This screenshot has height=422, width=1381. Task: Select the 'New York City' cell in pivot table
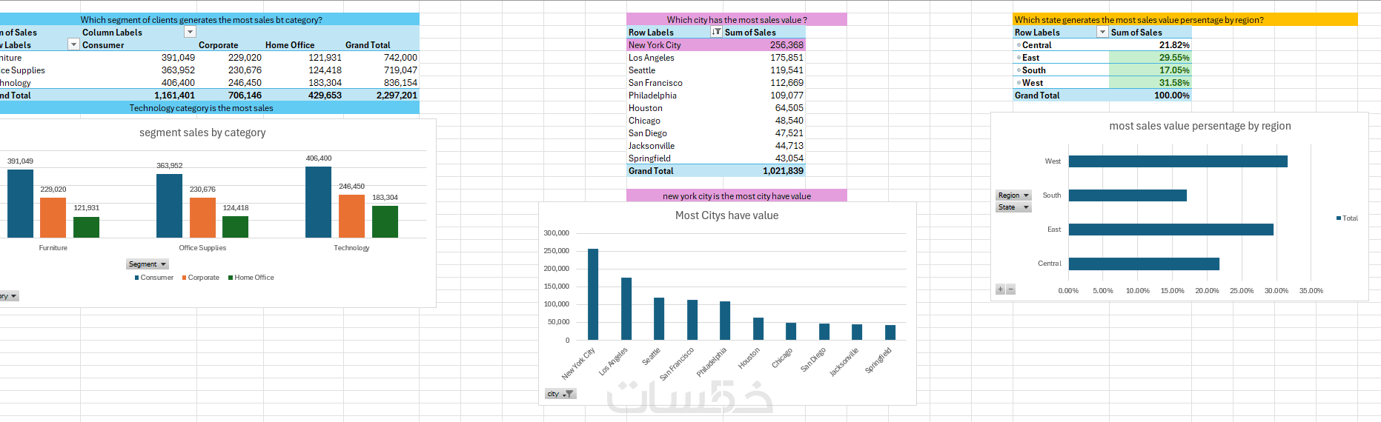pos(674,45)
